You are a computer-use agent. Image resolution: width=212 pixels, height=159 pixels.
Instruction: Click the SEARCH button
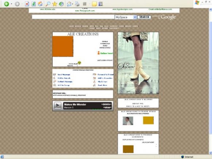click(x=144, y=17)
